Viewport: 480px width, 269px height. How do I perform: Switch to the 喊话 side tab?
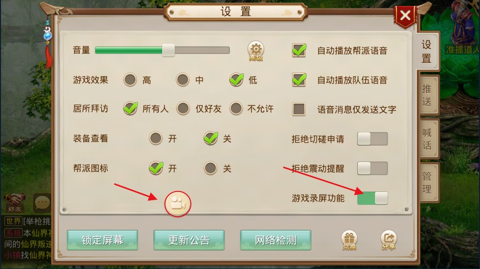(427, 139)
